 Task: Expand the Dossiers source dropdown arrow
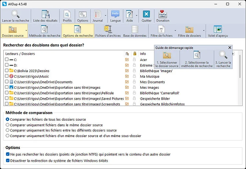tap(26, 31)
